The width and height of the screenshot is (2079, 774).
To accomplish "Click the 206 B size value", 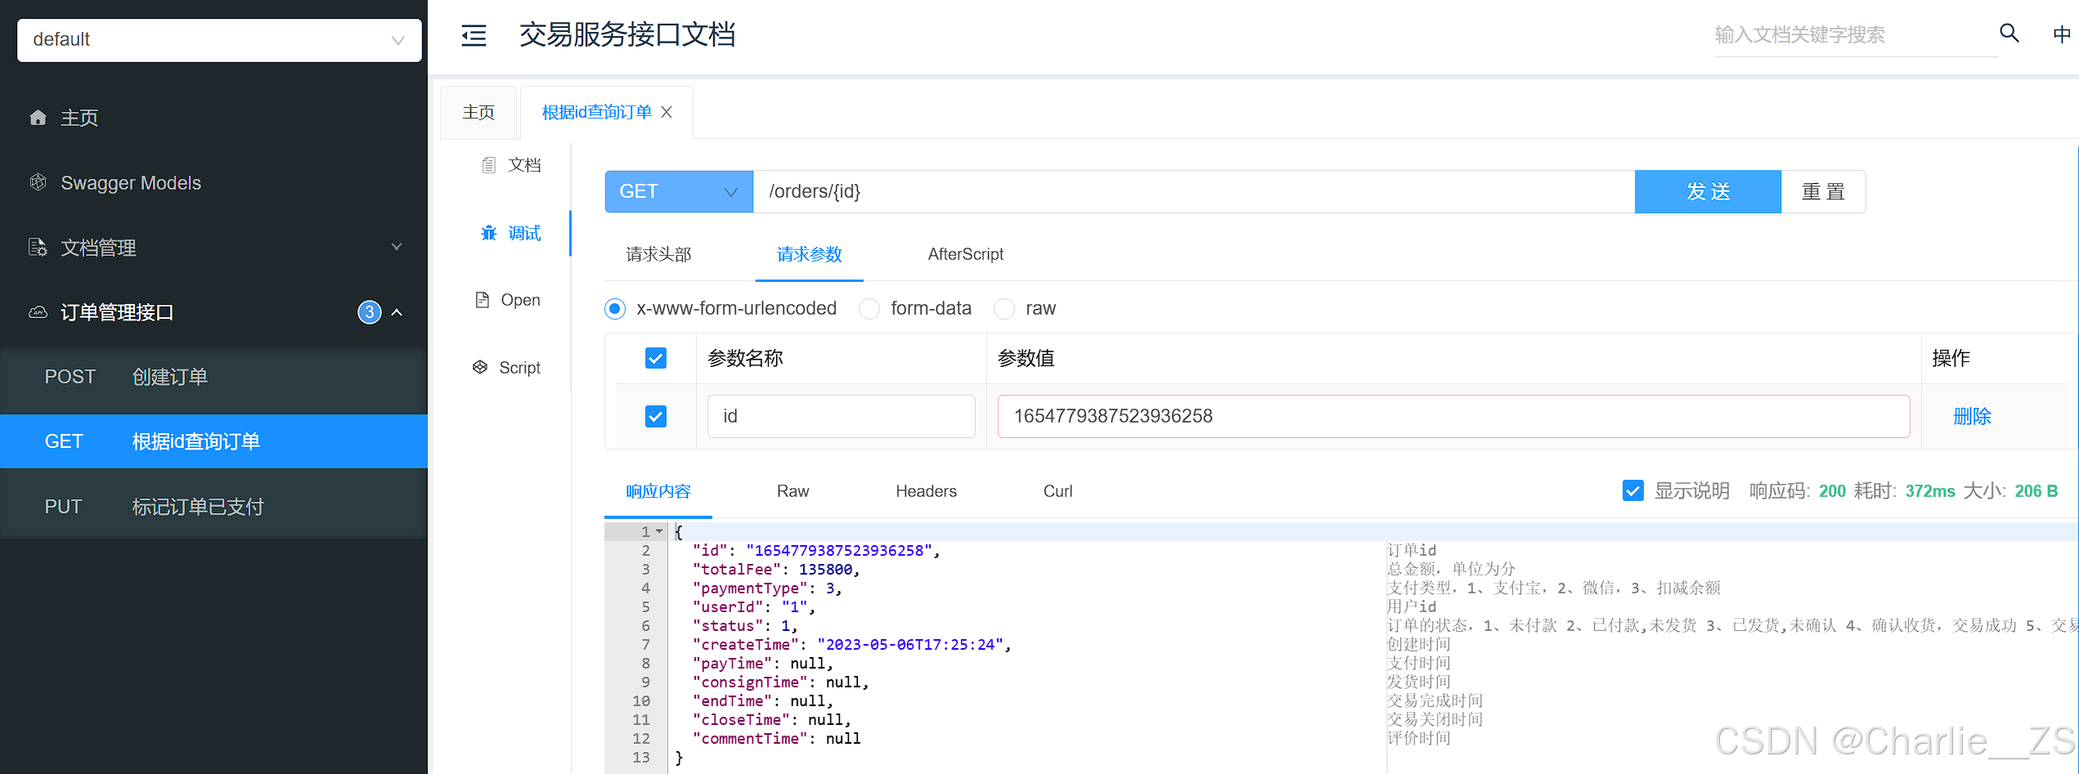I will [x=2036, y=490].
